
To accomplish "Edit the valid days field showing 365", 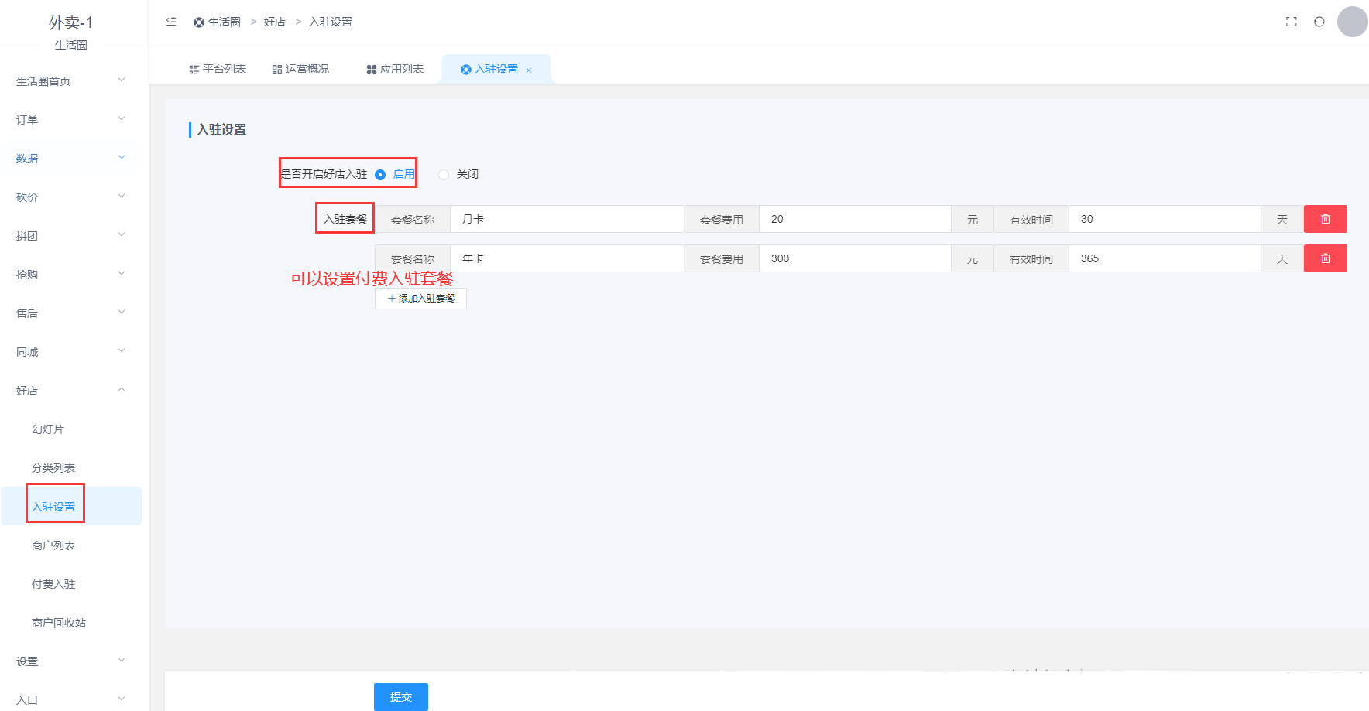I will [1165, 258].
